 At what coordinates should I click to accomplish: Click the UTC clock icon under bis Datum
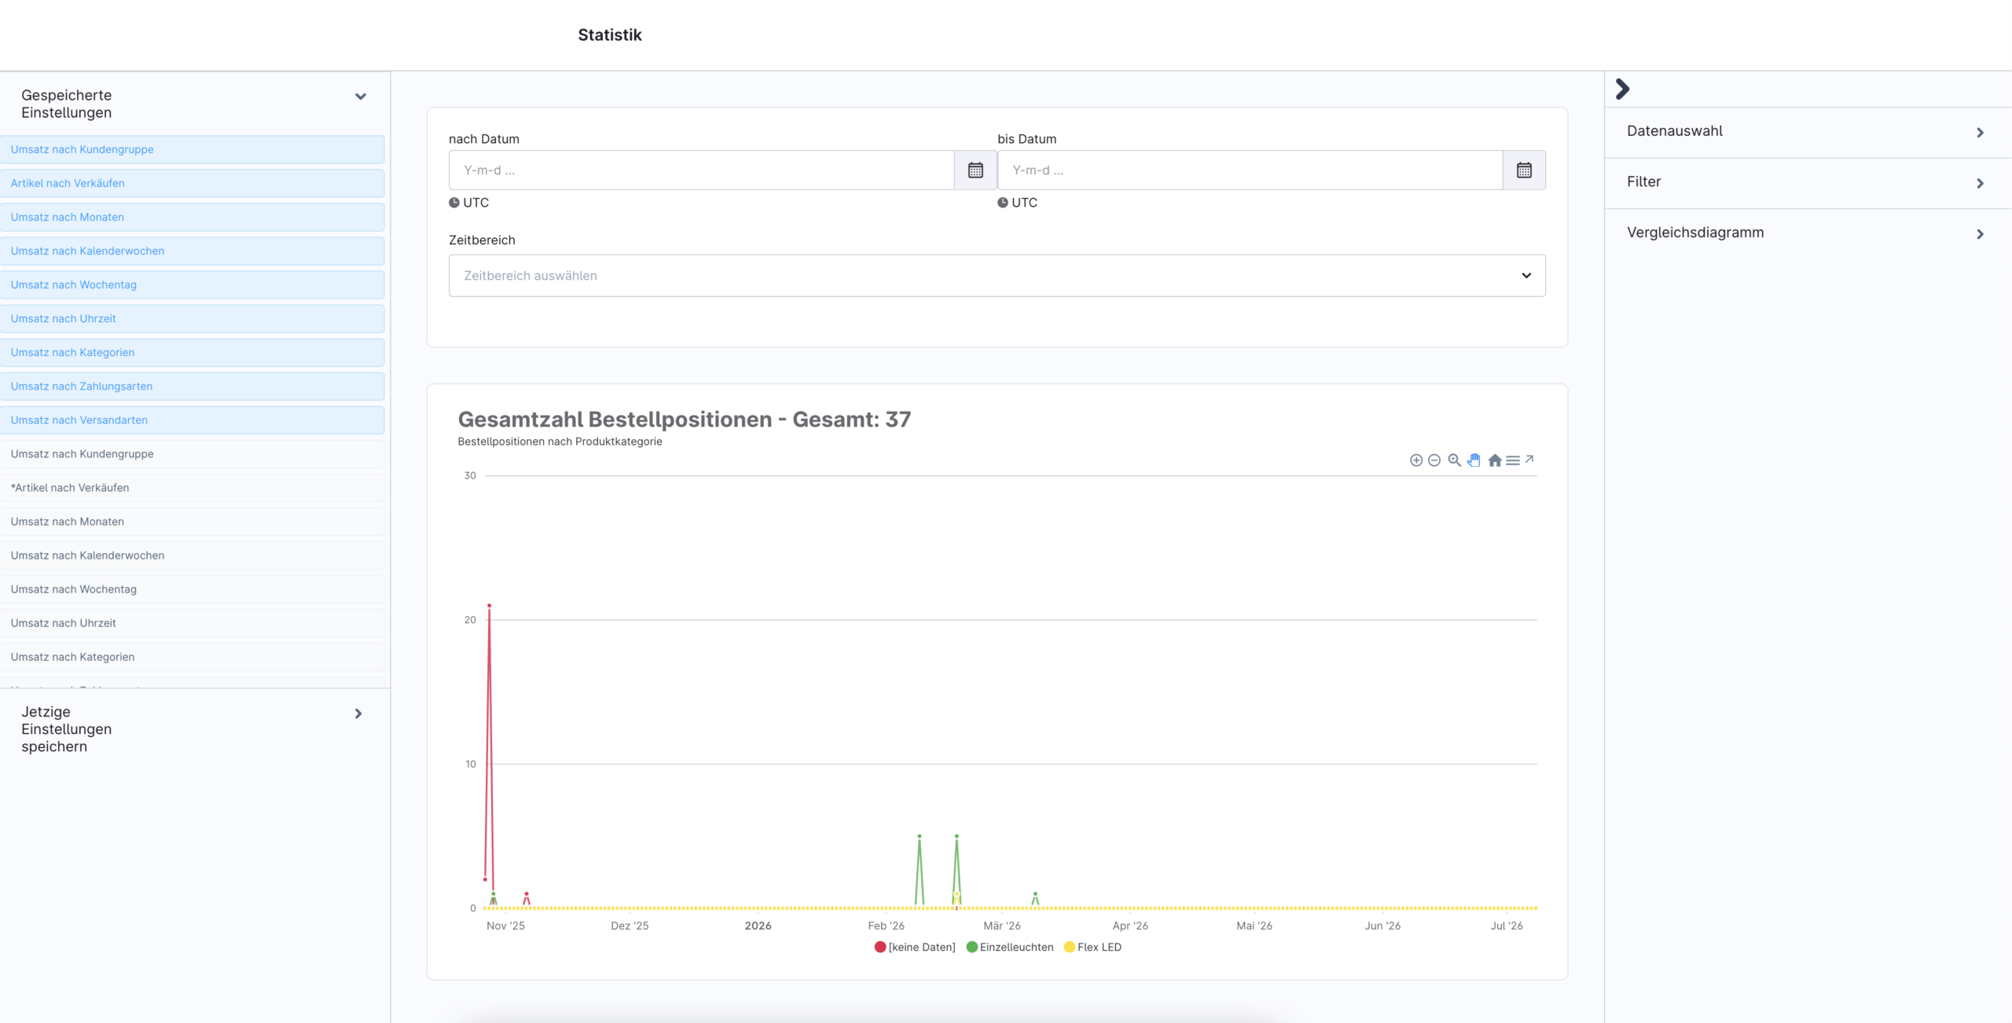1003,203
